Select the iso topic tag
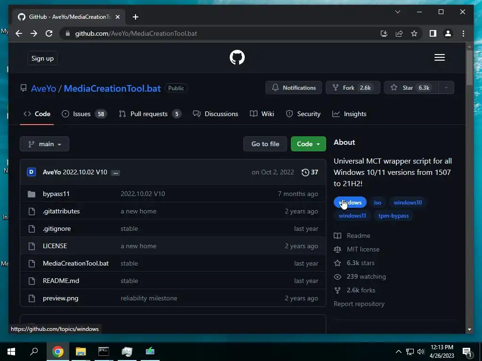The width and height of the screenshot is (482, 361). click(378, 203)
